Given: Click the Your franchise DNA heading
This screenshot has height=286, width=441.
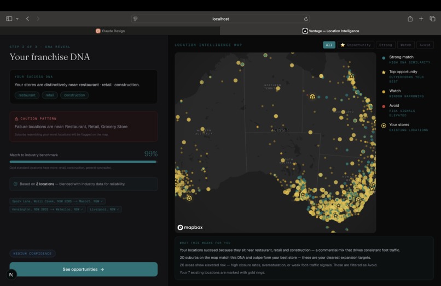Looking at the screenshot, I should [50, 57].
